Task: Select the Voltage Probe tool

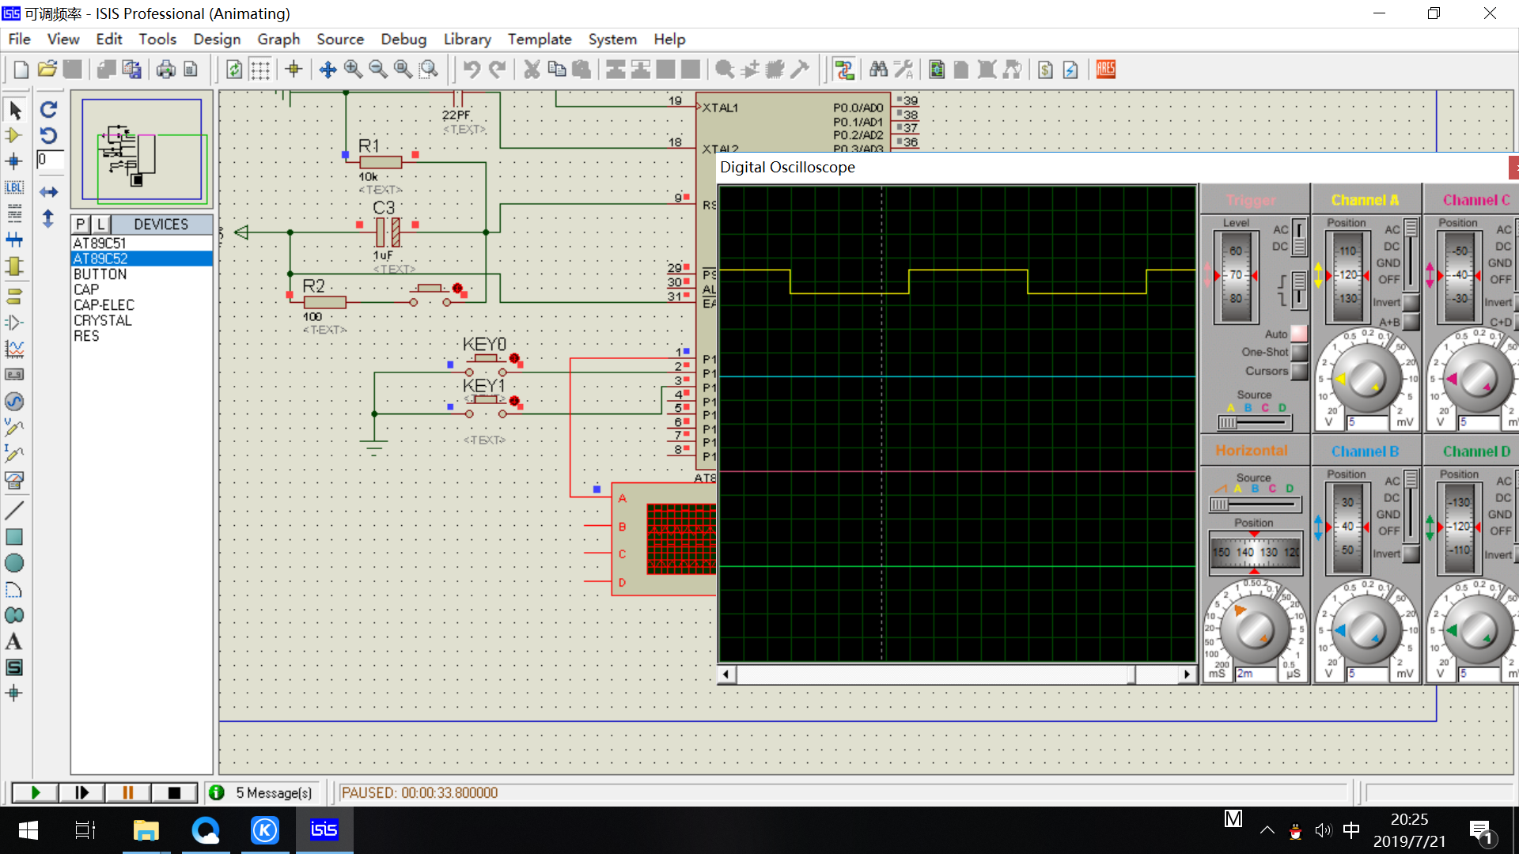Action: 14,428
